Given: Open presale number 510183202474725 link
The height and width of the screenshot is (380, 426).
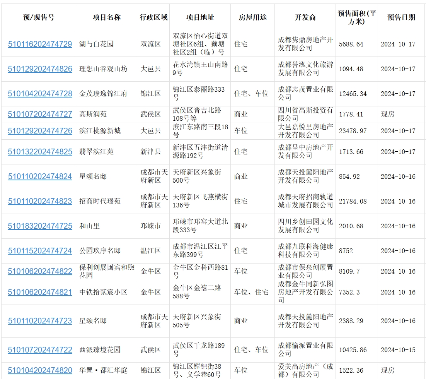Looking at the screenshot, I should (40, 226).
